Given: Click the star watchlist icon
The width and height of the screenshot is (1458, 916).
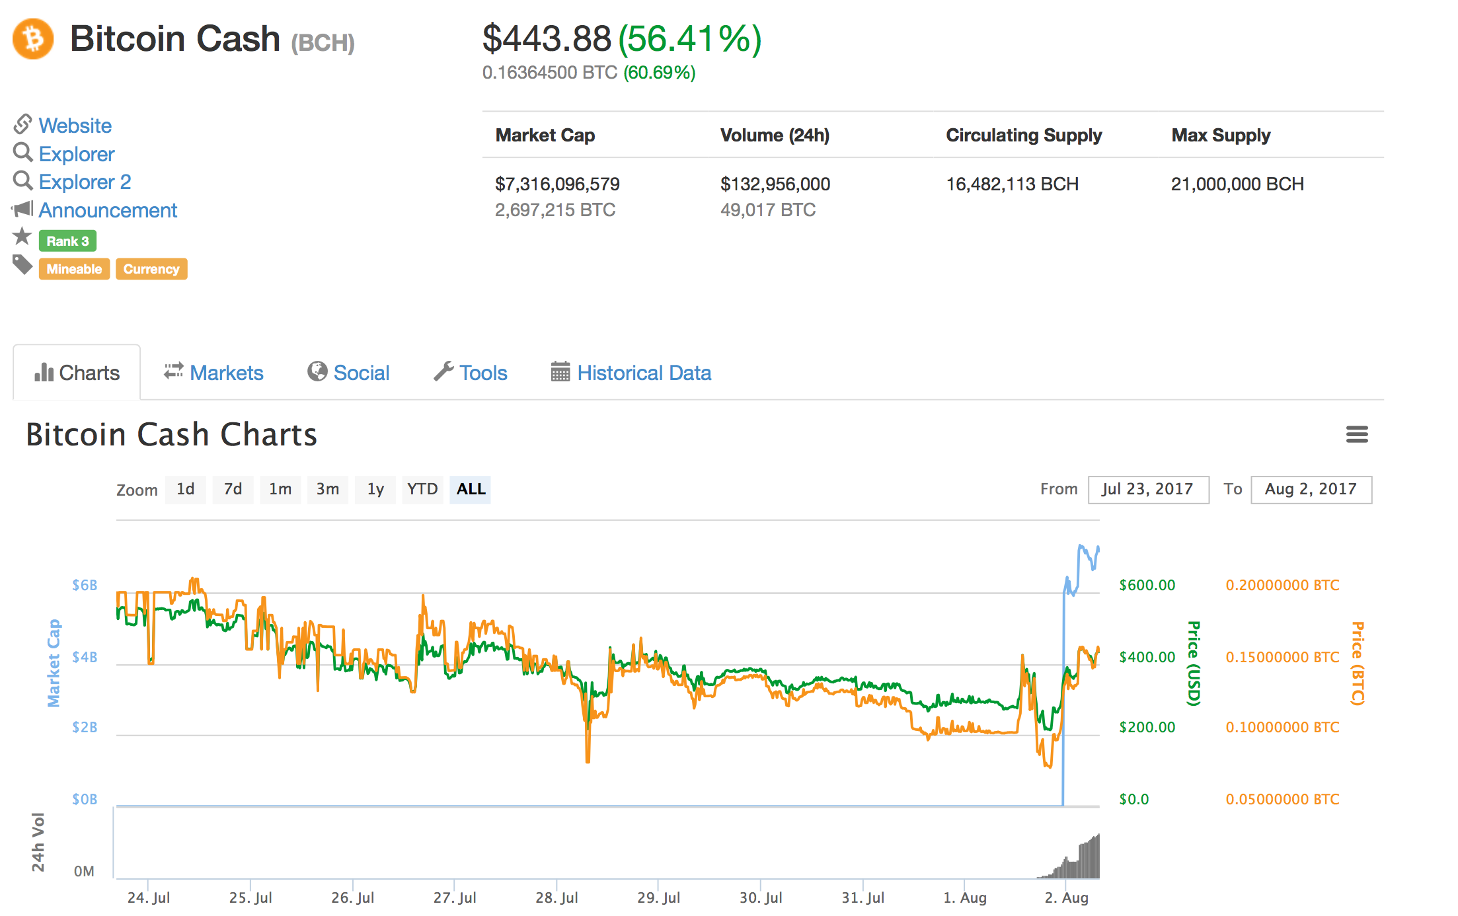Looking at the screenshot, I should [22, 236].
